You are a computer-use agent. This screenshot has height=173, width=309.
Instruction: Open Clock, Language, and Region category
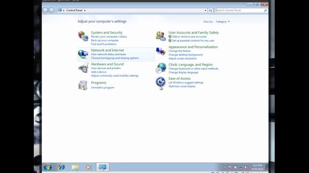coord(191,64)
